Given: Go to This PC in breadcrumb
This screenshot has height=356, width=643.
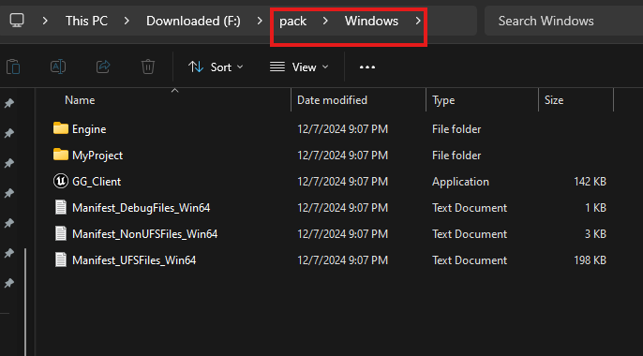Looking at the screenshot, I should (86, 21).
